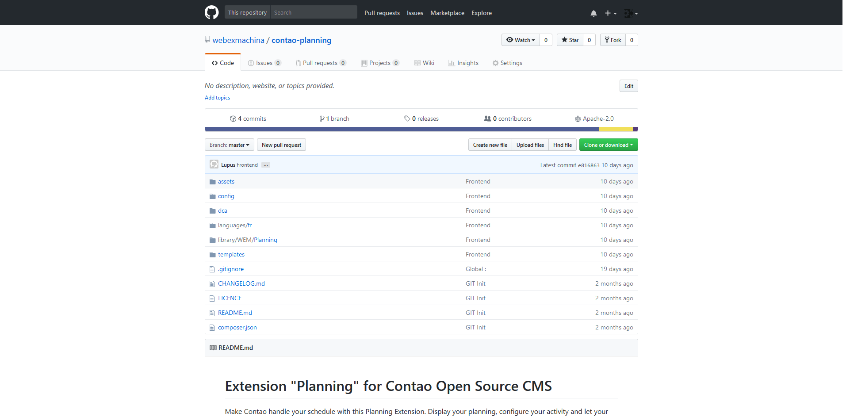Open the GIT Init commit message for LICENCE

(x=475, y=298)
